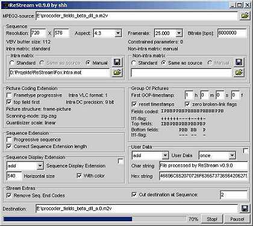Image resolution: width=253 pixels, height=226 pixels.
Task: Uncheck the reset timestamps option
Action: click(x=134, y=104)
